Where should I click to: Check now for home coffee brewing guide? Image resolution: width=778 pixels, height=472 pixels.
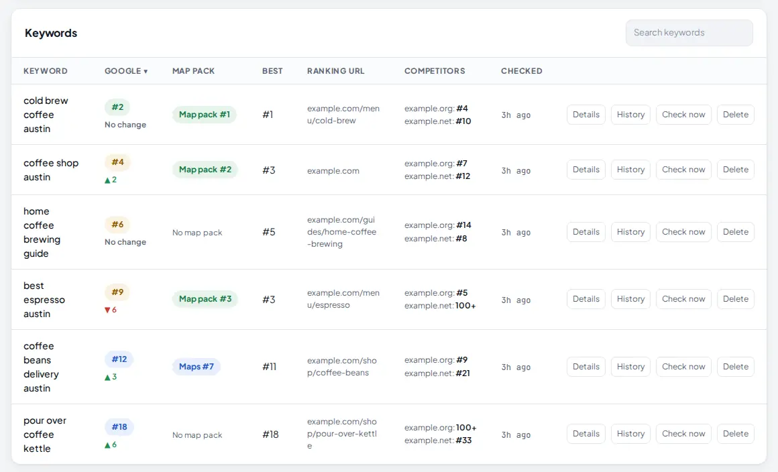click(683, 232)
